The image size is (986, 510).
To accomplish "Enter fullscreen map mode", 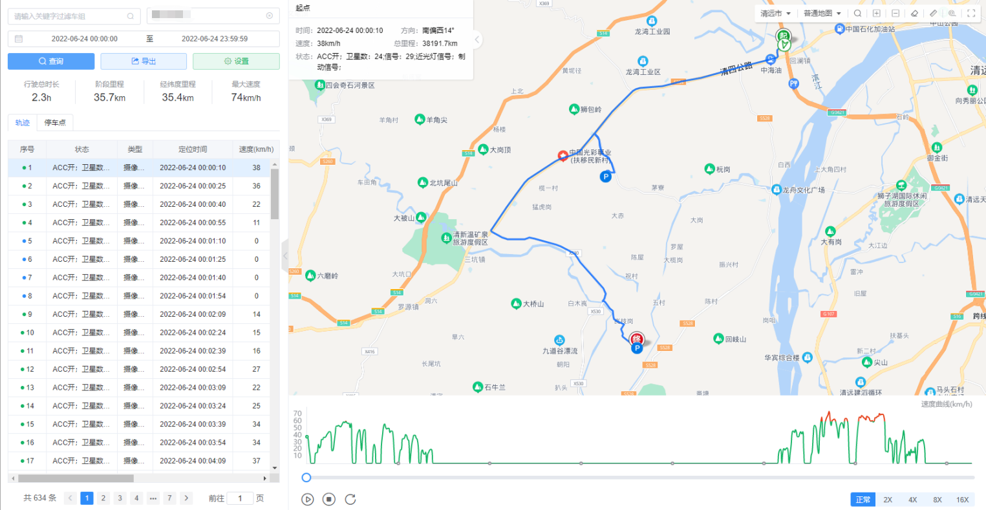I will 970,14.
